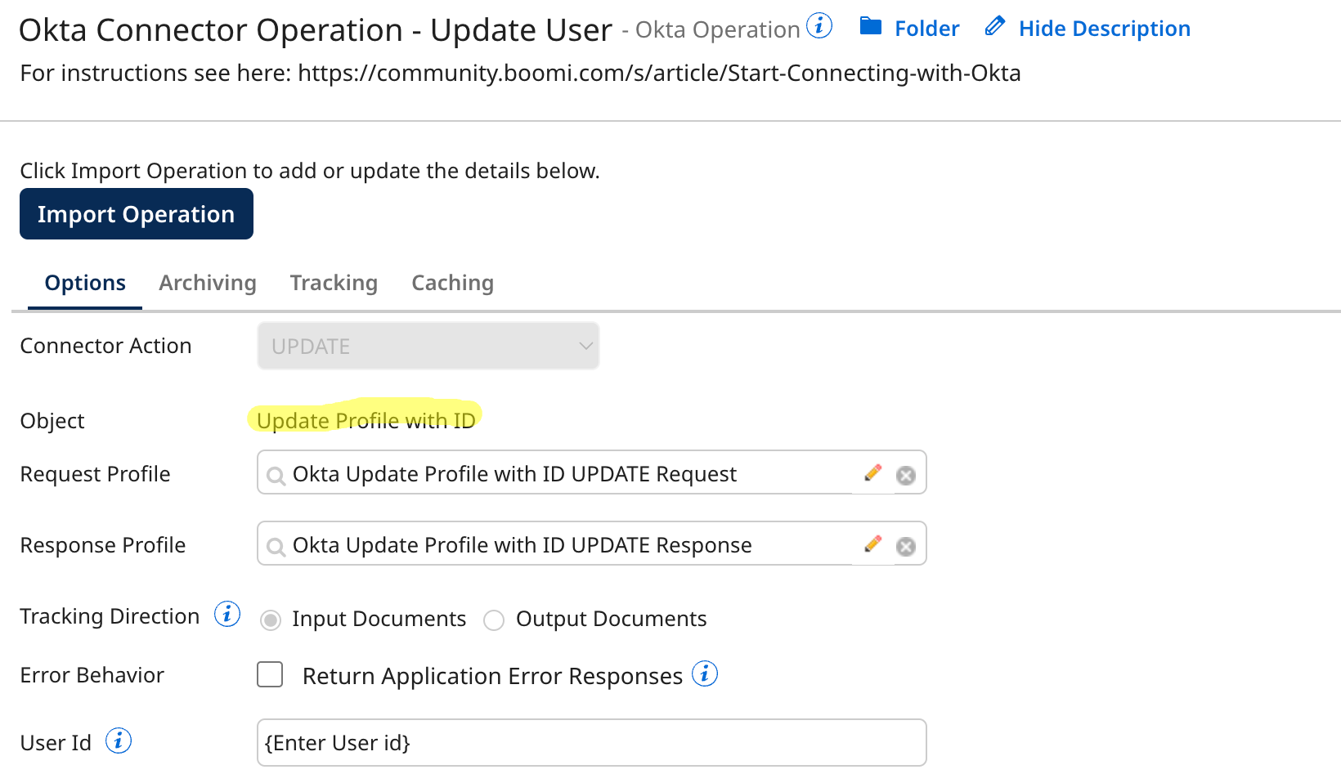
Task: Open the Folder icon in the header
Action: pos(872,27)
